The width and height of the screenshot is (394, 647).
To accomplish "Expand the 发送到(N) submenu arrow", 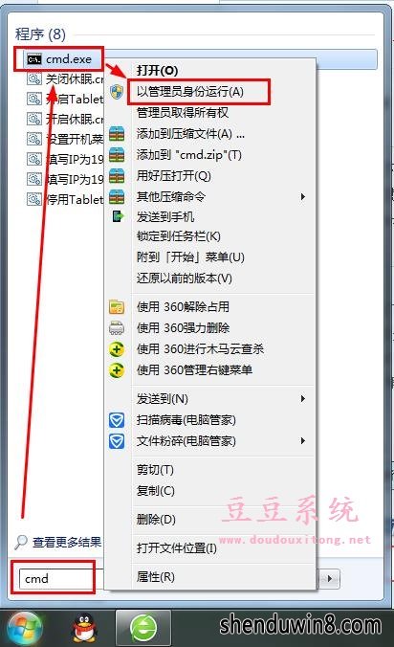I will pyautogui.click(x=303, y=398).
